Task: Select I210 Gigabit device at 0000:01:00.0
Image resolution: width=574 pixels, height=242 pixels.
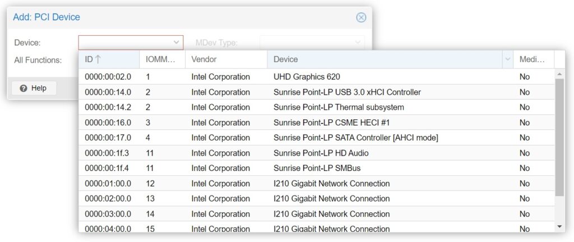Action: tap(317, 184)
